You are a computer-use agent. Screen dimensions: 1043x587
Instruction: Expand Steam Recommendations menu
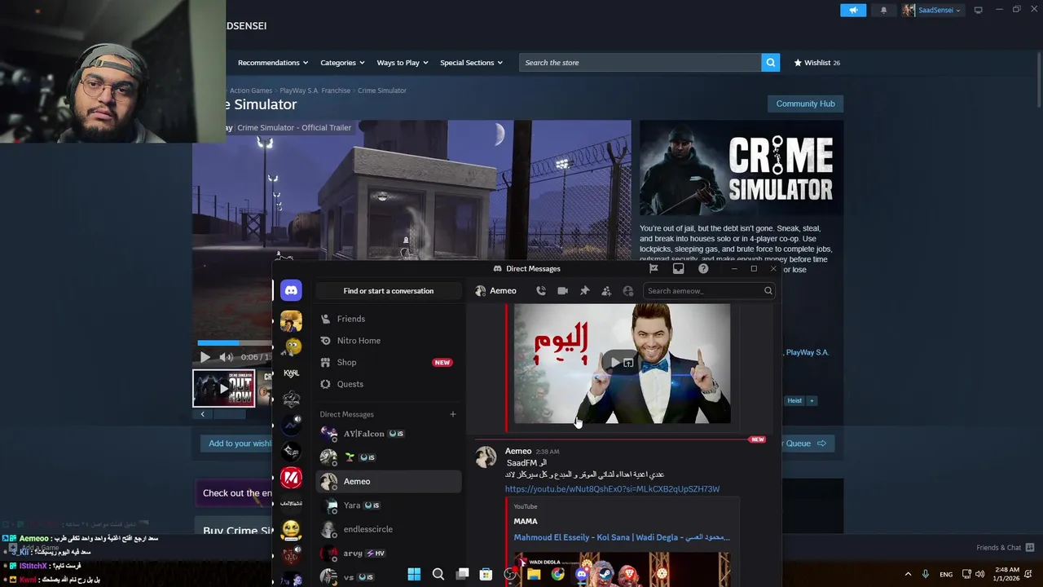(273, 63)
